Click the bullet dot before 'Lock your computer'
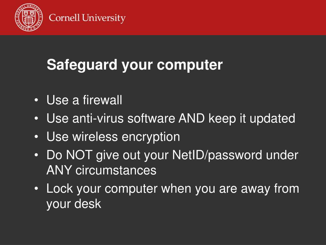This screenshot has width=326, height=245. coord(36,189)
